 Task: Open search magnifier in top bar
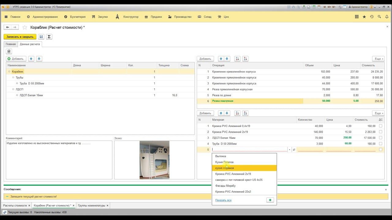coord(379,17)
